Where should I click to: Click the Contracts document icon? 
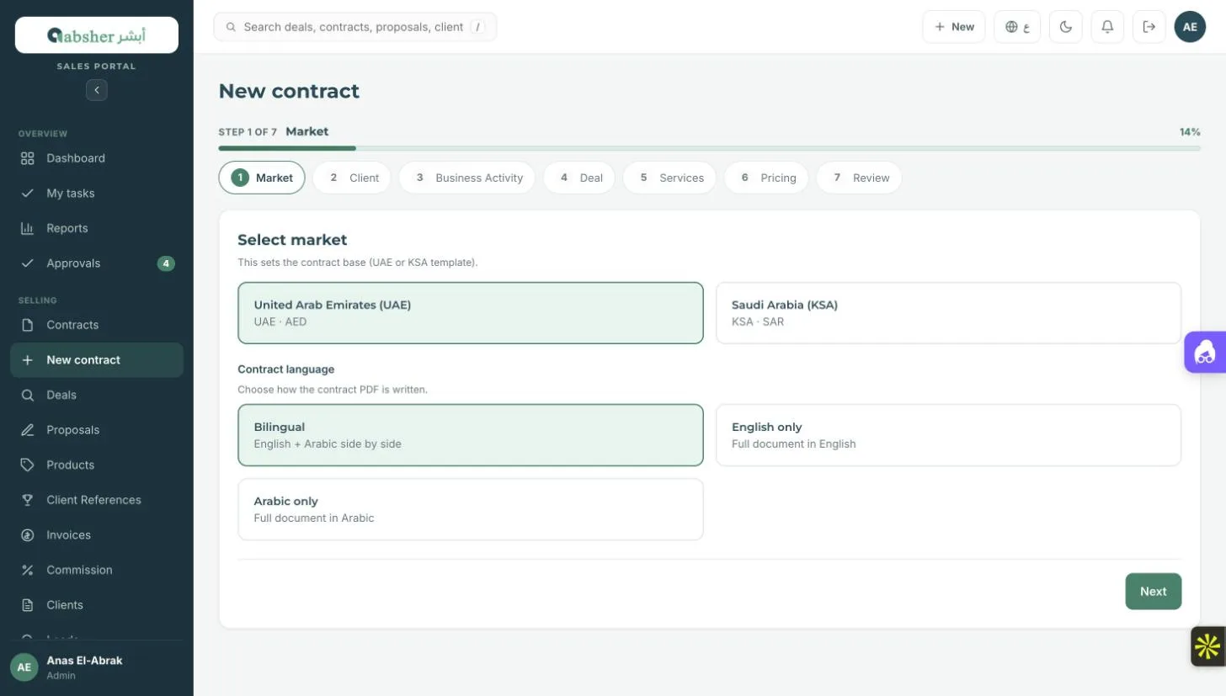point(28,325)
